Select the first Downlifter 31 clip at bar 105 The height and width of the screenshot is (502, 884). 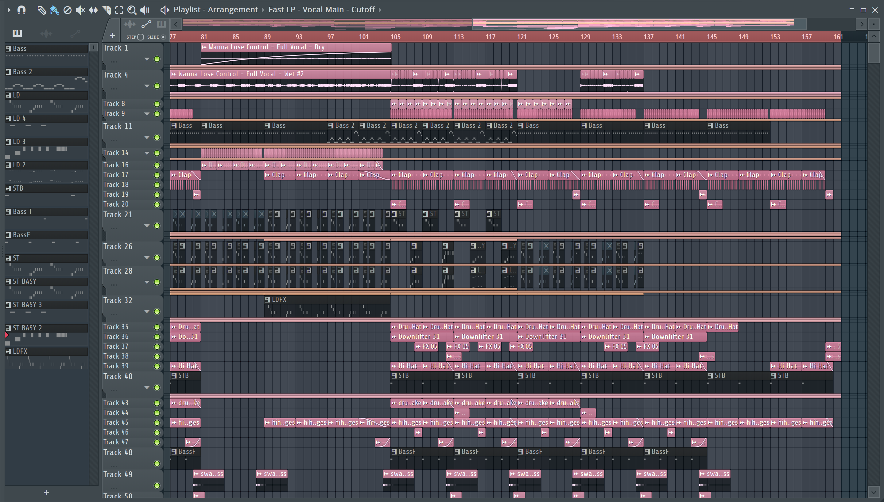point(422,337)
